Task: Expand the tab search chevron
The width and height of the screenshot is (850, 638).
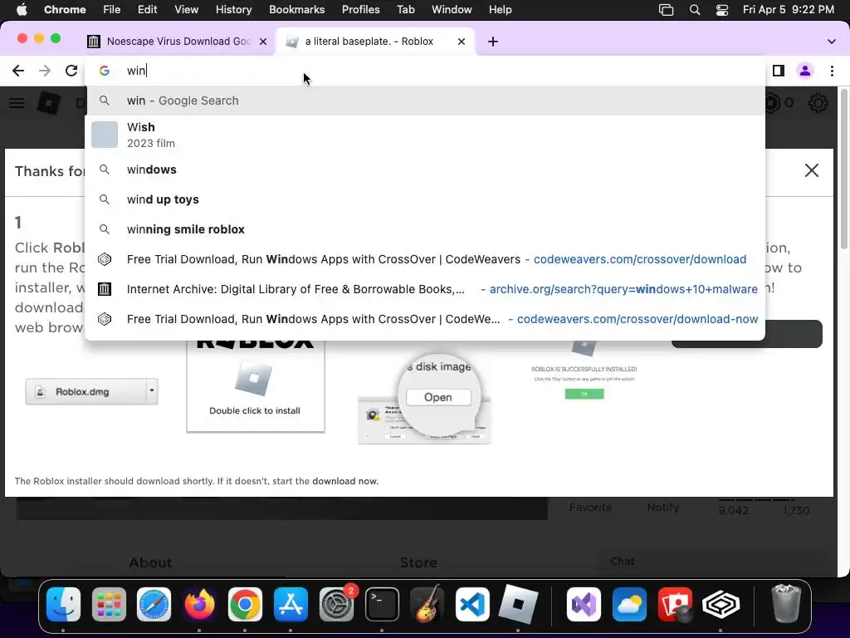Action: pyautogui.click(x=831, y=42)
